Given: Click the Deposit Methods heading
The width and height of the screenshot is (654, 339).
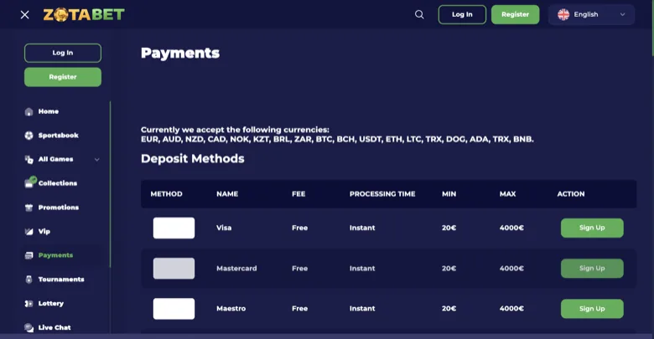Looking at the screenshot, I should pos(193,159).
